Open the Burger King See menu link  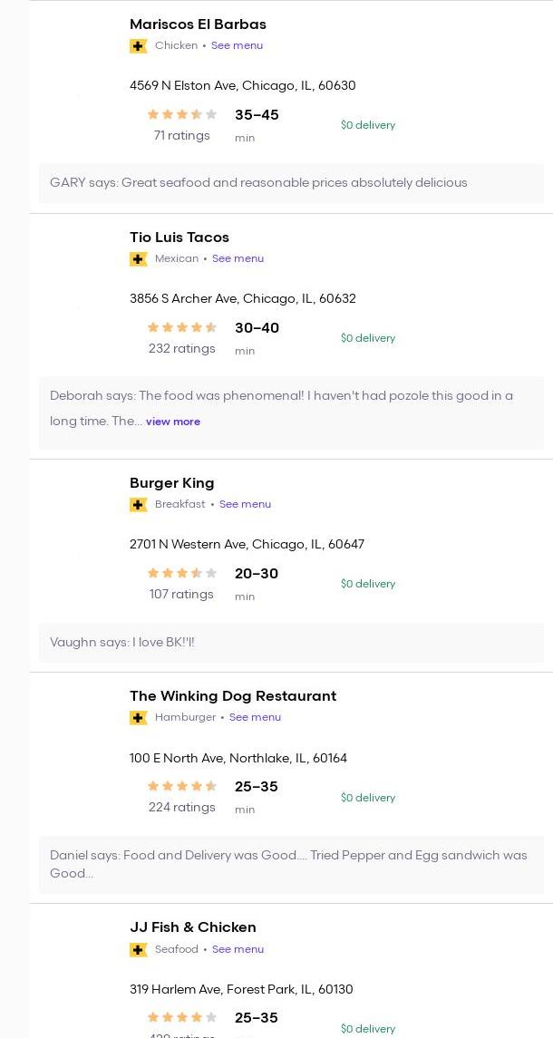point(245,504)
